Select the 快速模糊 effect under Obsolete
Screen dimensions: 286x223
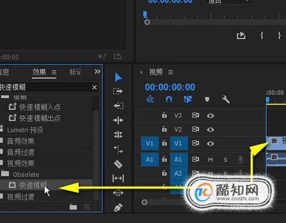[33, 185]
